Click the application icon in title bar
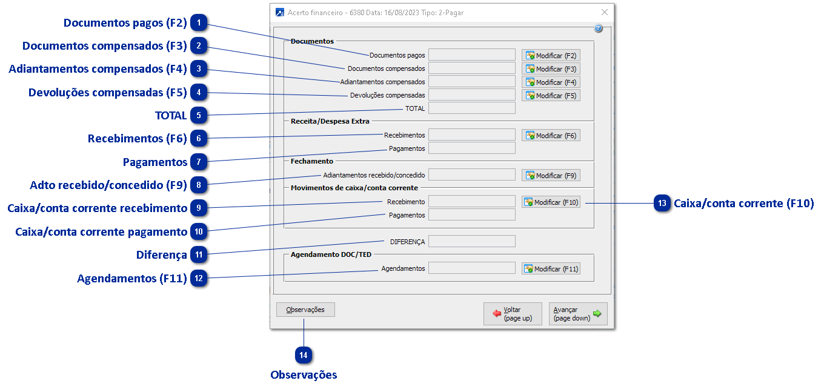Viewport: 824px width, 392px height. click(x=280, y=12)
